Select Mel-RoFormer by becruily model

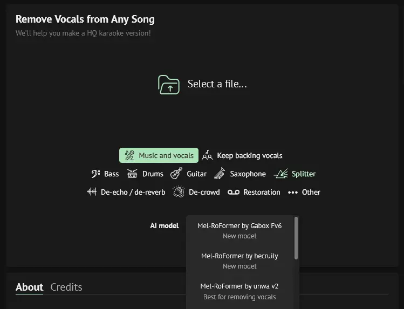[x=239, y=261]
